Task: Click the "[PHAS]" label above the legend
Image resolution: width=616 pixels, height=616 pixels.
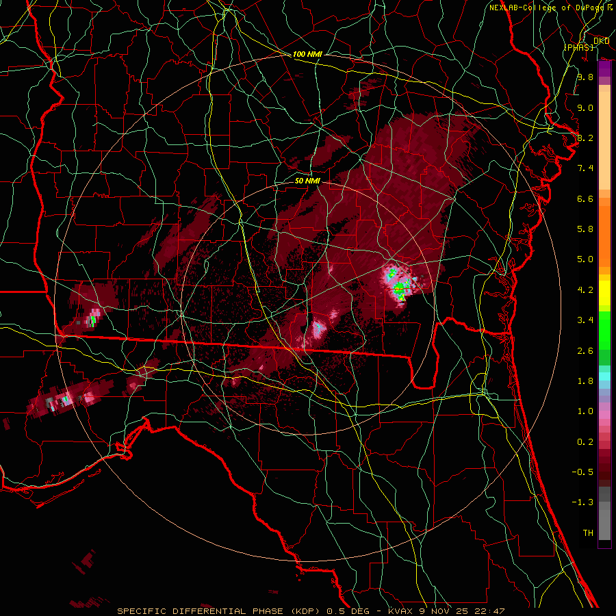Action: (578, 47)
